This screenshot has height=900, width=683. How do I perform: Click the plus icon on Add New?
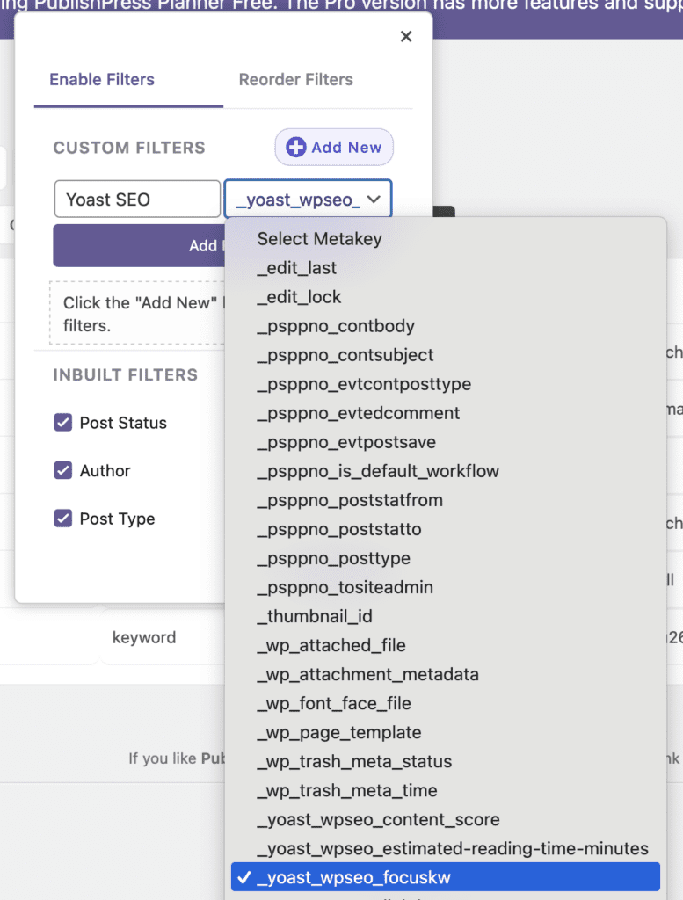[296, 148]
